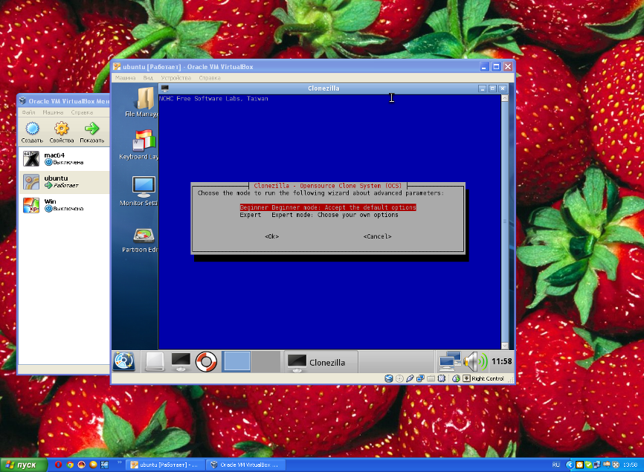Screen dimensions: 644x472
Task: Click the RU language indicator in taskbar
Action: coord(556,465)
